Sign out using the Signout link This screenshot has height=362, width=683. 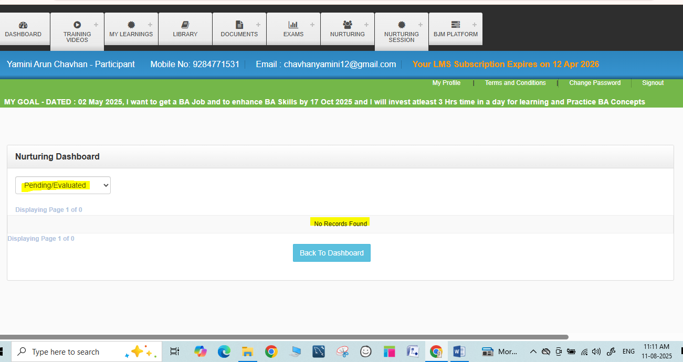pyautogui.click(x=653, y=83)
